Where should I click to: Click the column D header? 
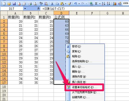61,13
